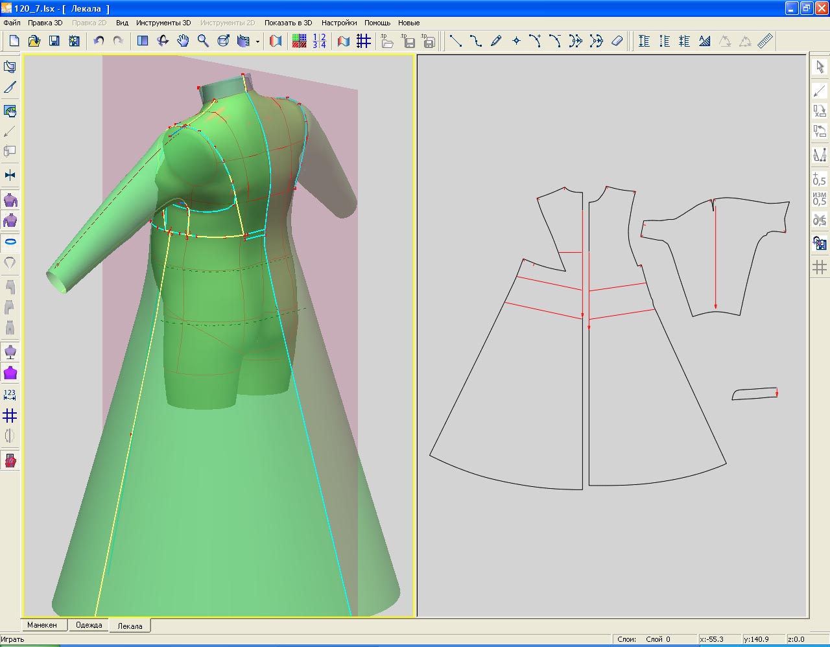This screenshot has width=830, height=647.
Task: Click the Save floppy disk icon
Action: pos(54,41)
